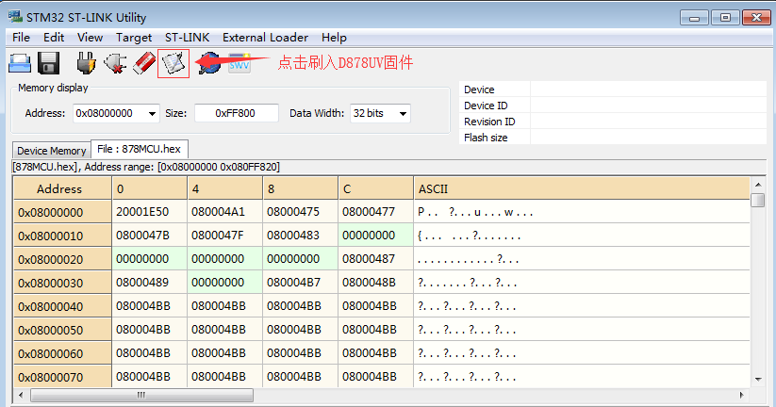Click address row 0x08000040
This screenshot has width=776, height=407.
point(62,306)
